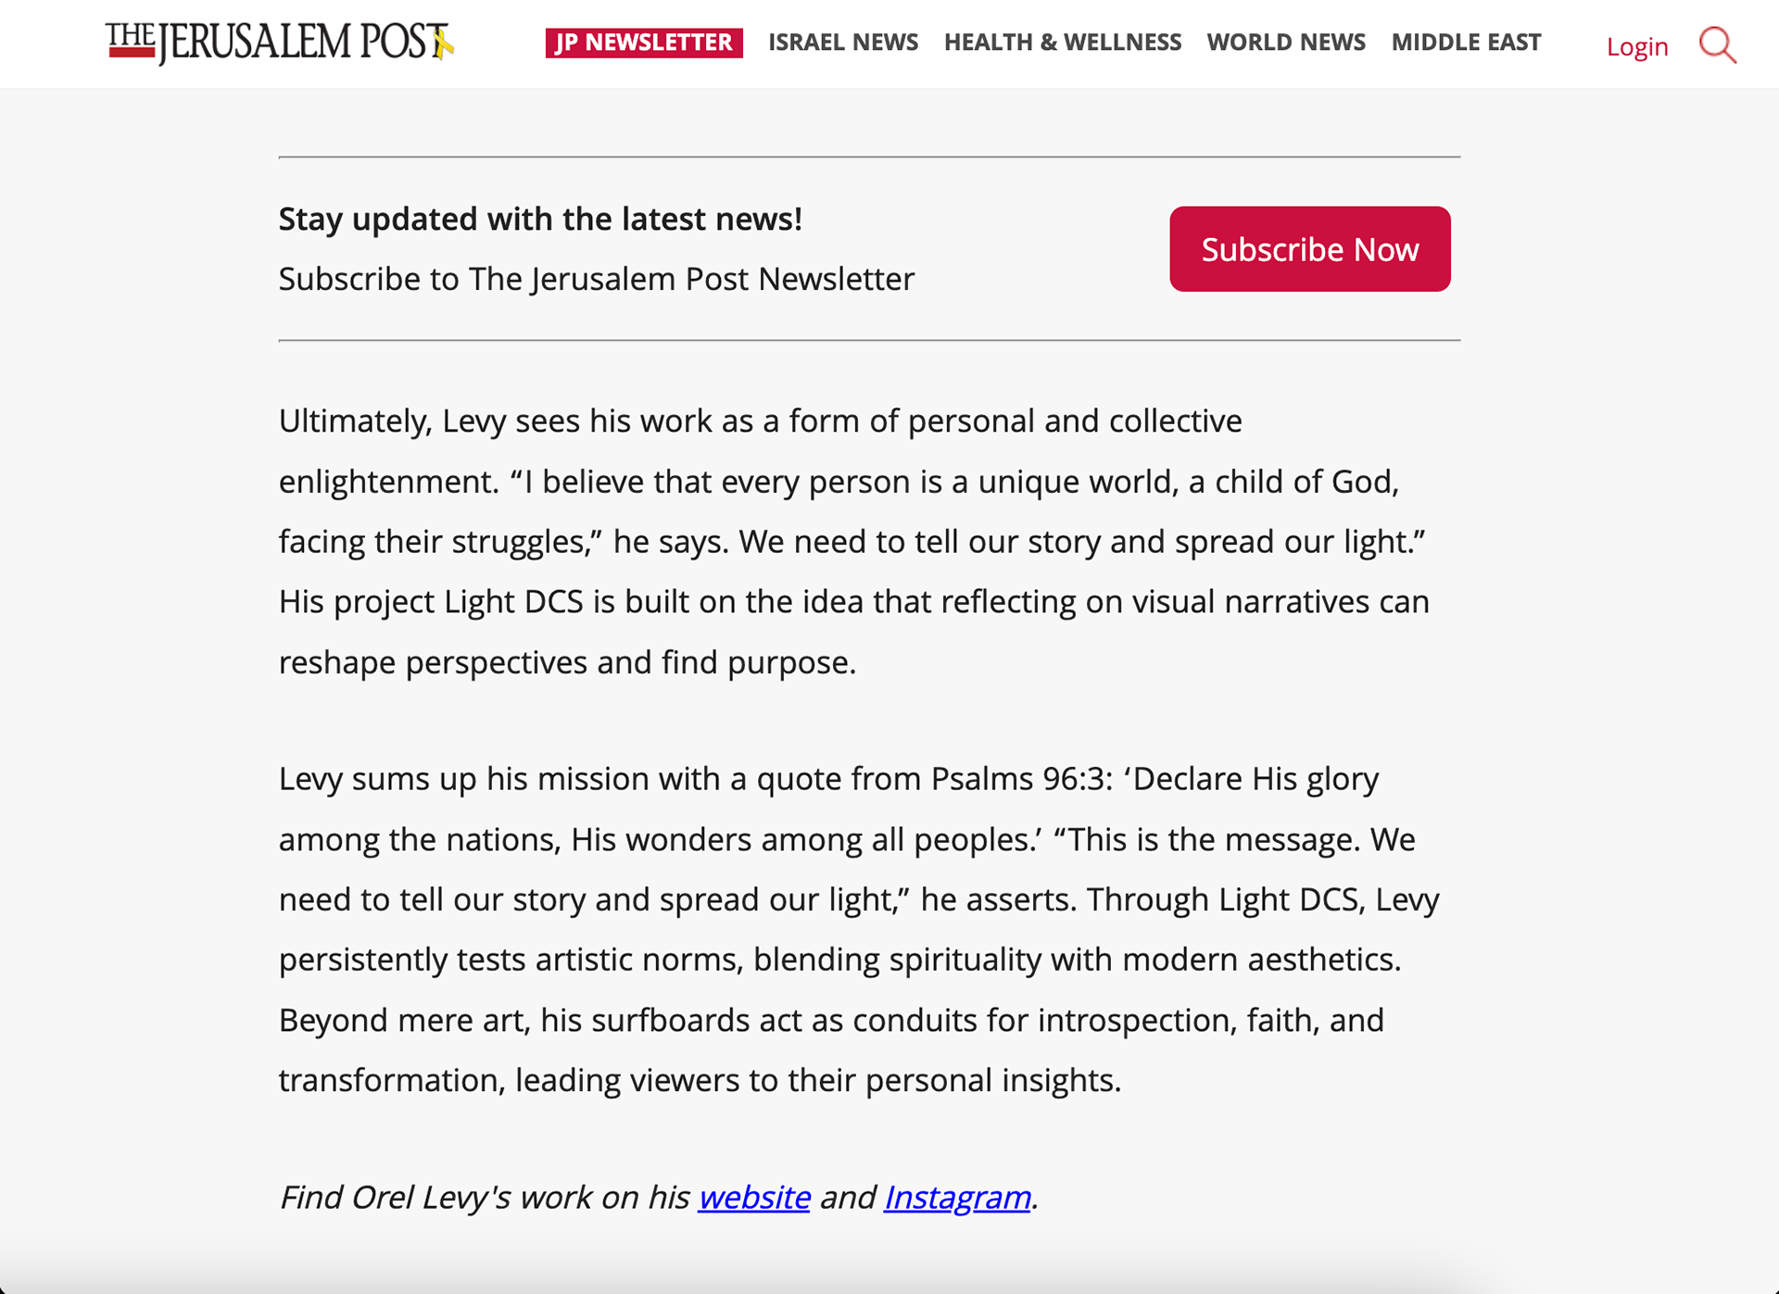The height and width of the screenshot is (1294, 1779).
Task: Click the 'Stay updated with the latest news!' heading
Action: click(540, 219)
